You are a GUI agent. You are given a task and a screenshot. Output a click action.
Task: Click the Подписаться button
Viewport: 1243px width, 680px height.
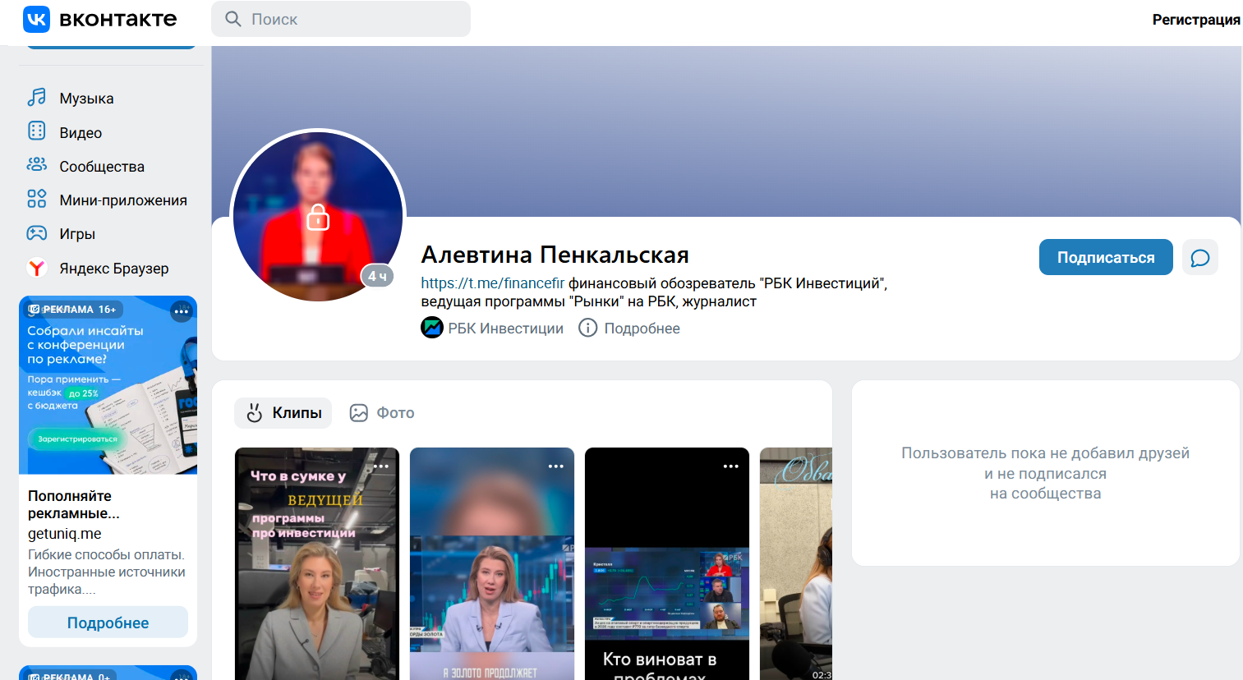pos(1106,257)
